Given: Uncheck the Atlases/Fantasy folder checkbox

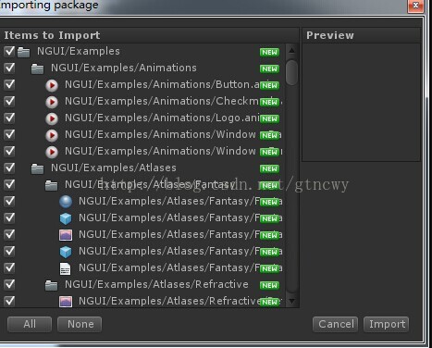Looking at the screenshot, I should (x=9, y=184).
